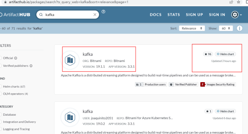Screen dimensions: 248x134
Task: Click the Artifact HUB logo
Action: click(x=15, y=15)
